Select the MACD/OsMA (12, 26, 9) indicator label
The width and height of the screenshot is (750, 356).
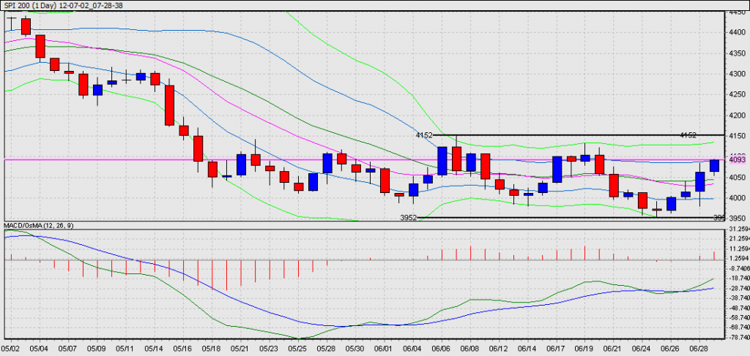click(40, 224)
